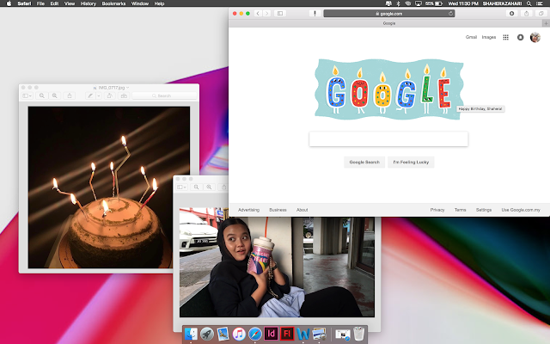The image size is (550, 344).
Task: Reload the google.com page
Action: point(450,14)
